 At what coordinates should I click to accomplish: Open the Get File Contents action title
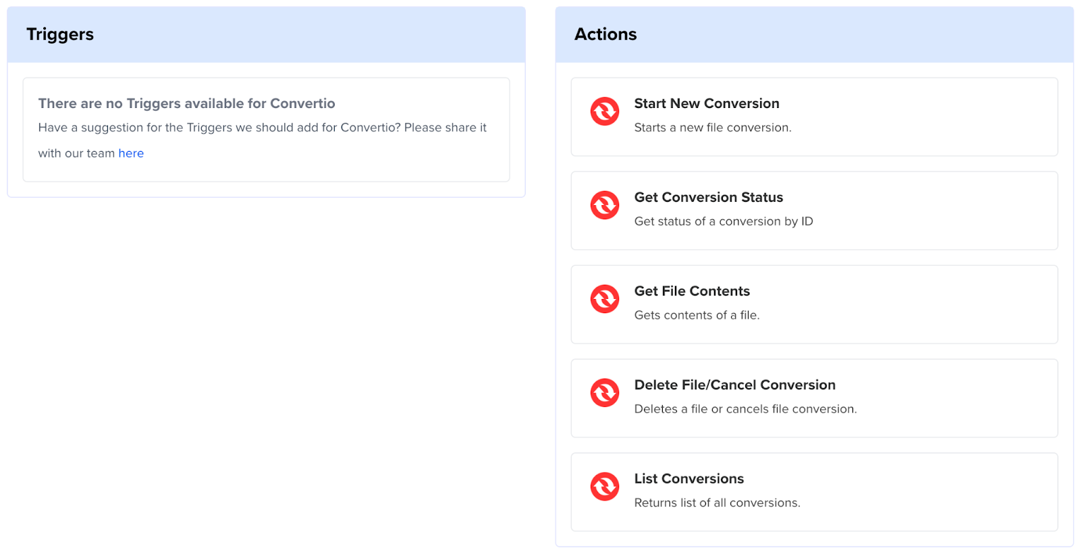(692, 291)
